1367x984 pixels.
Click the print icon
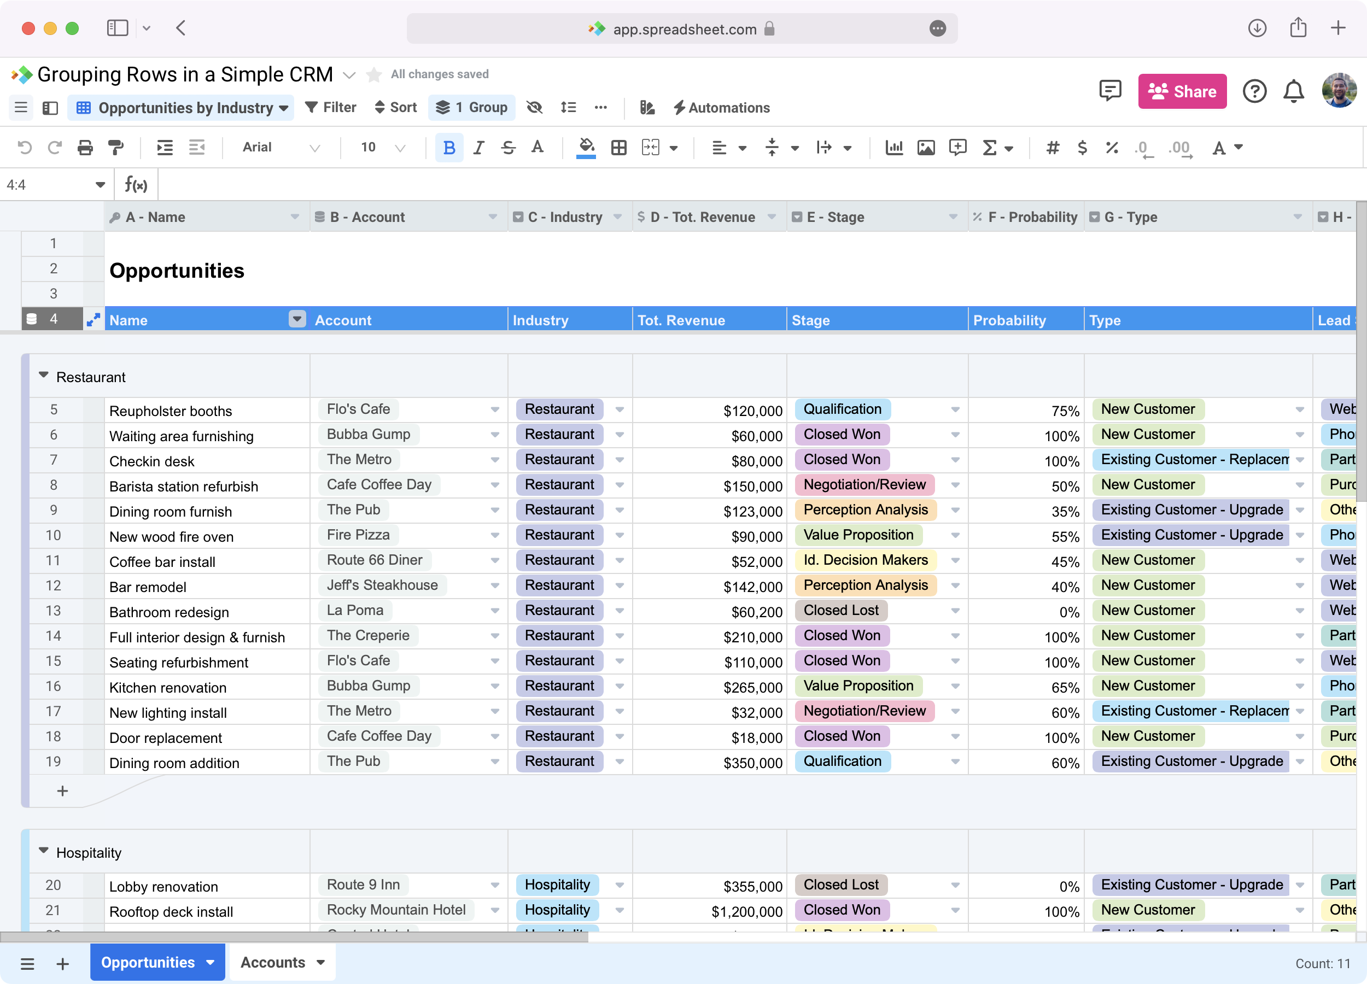pyautogui.click(x=85, y=147)
